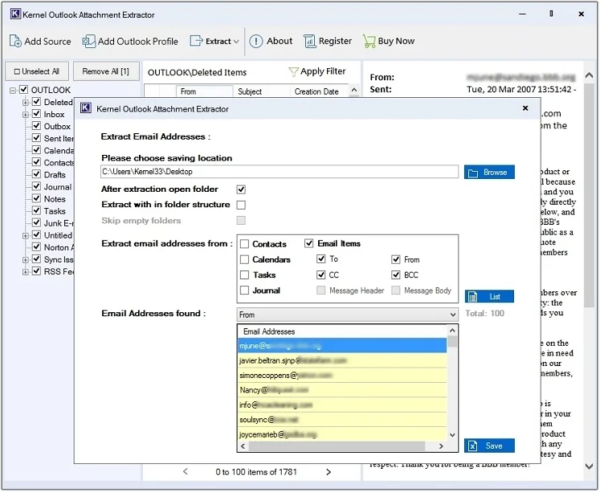600x492 pixels.
Task: Expand the Deleted Items tree node
Action: tap(25, 102)
